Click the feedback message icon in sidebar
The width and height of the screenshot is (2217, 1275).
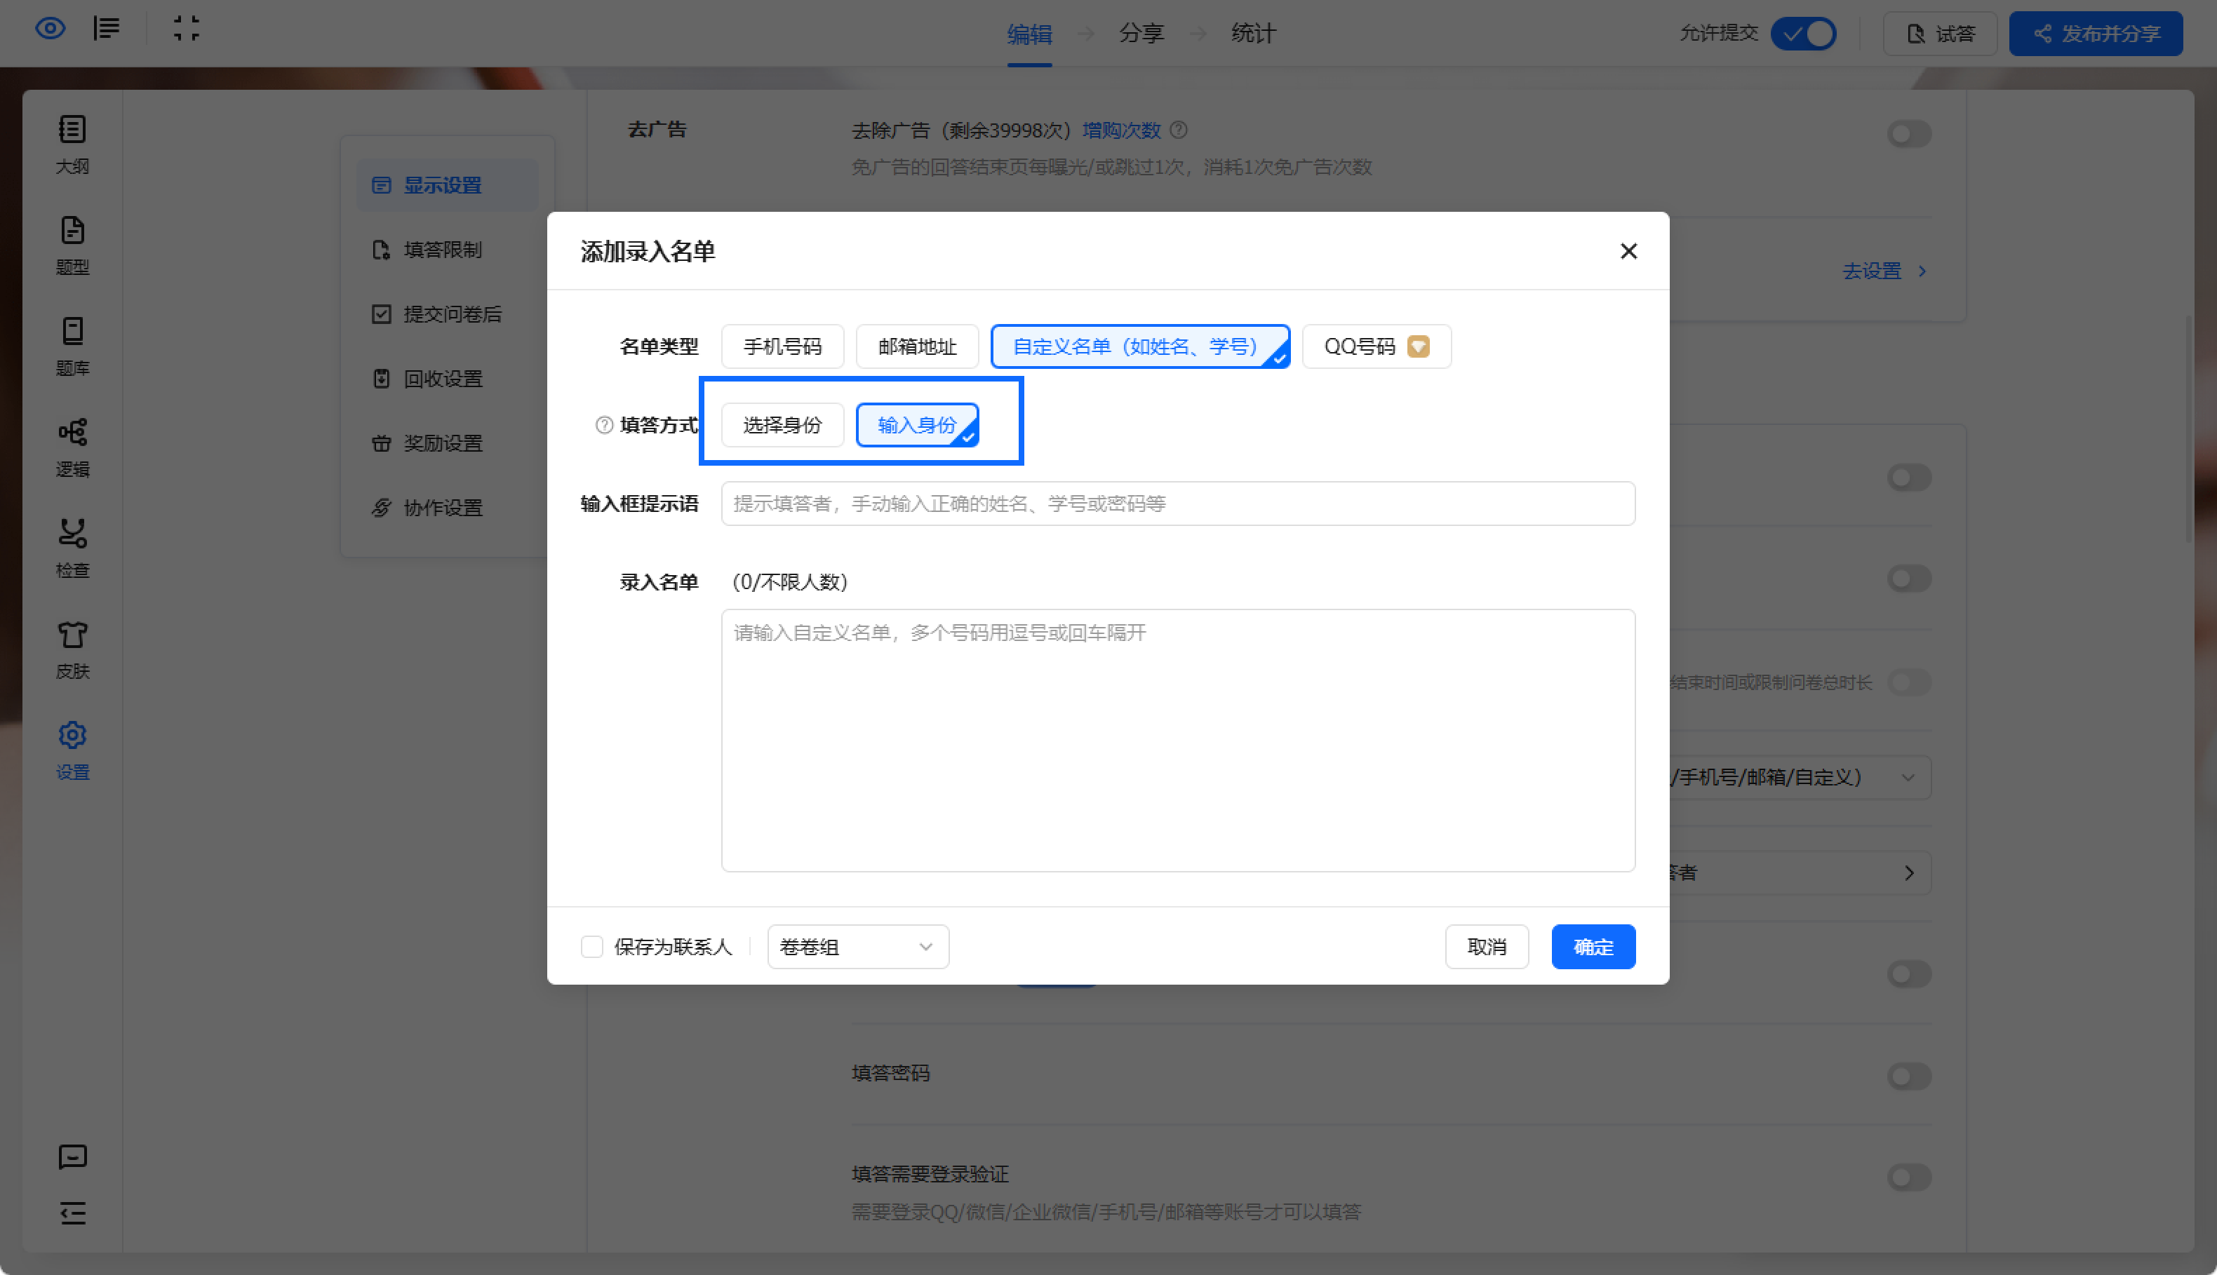tap(73, 1156)
